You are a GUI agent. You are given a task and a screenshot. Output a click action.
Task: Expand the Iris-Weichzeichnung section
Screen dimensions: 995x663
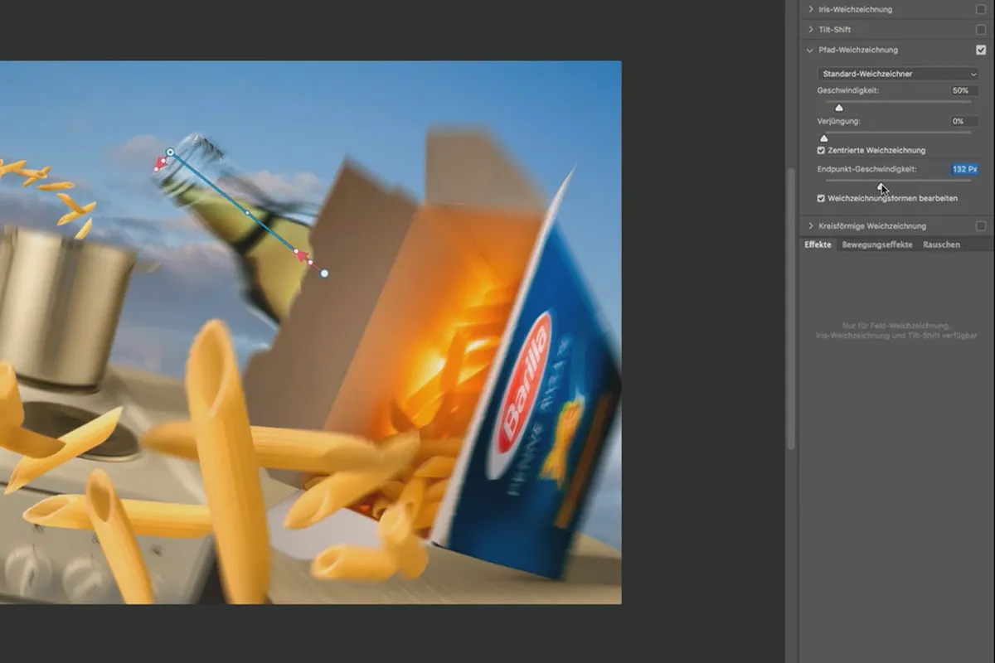click(x=810, y=9)
